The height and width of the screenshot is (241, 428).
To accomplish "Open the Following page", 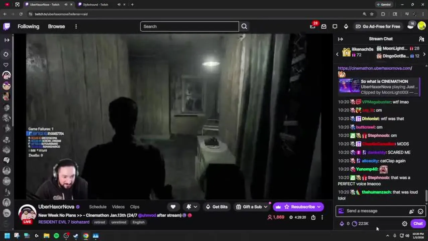I will pos(28,26).
